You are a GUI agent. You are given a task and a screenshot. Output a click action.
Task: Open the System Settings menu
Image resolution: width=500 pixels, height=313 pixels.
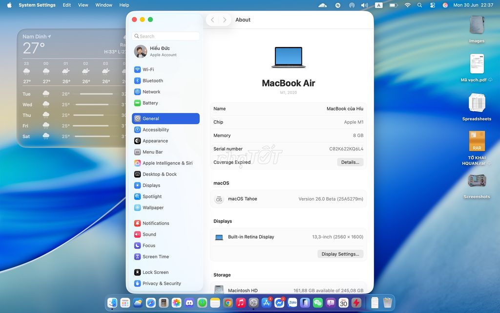(x=37, y=5)
